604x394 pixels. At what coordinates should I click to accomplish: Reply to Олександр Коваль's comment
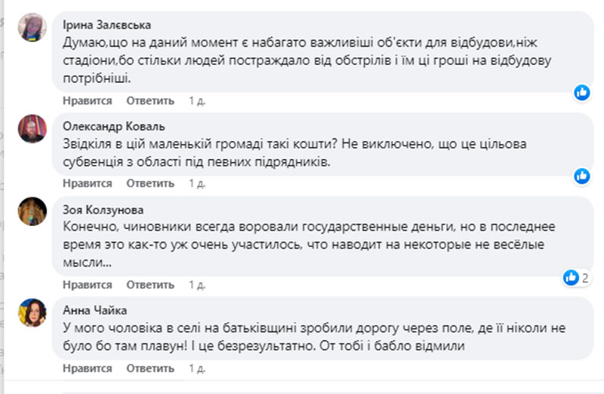(150, 183)
